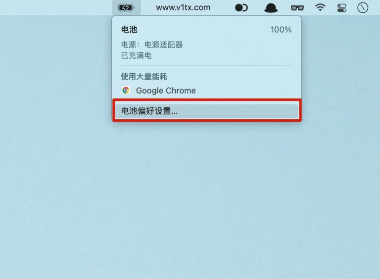This screenshot has height=279, width=380.
Task: Click the 电源适配器 power source text
Action: (x=164, y=45)
